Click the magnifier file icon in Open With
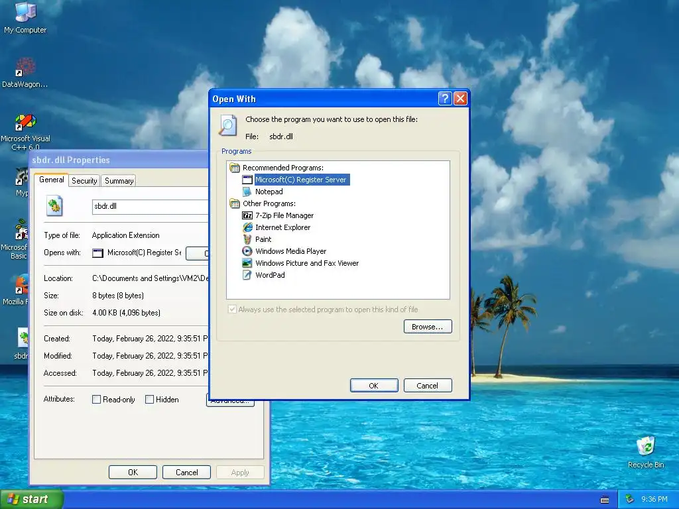 point(228,125)
